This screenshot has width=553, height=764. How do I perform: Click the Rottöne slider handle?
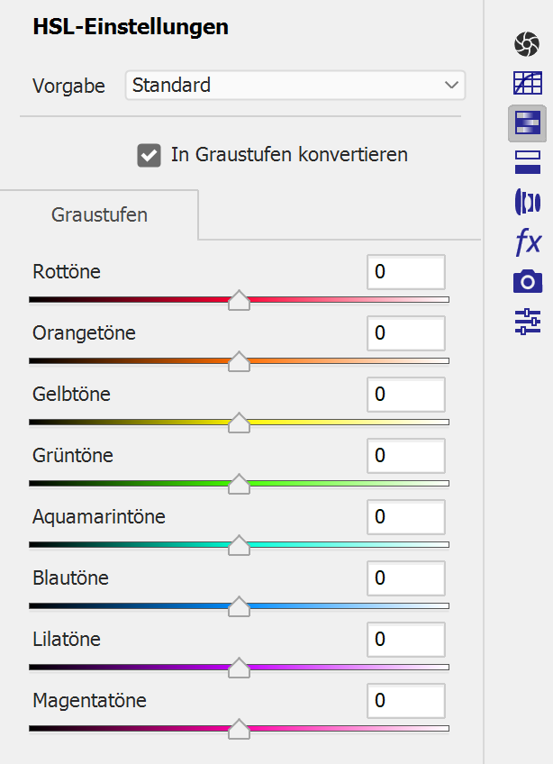coord(239,301)
